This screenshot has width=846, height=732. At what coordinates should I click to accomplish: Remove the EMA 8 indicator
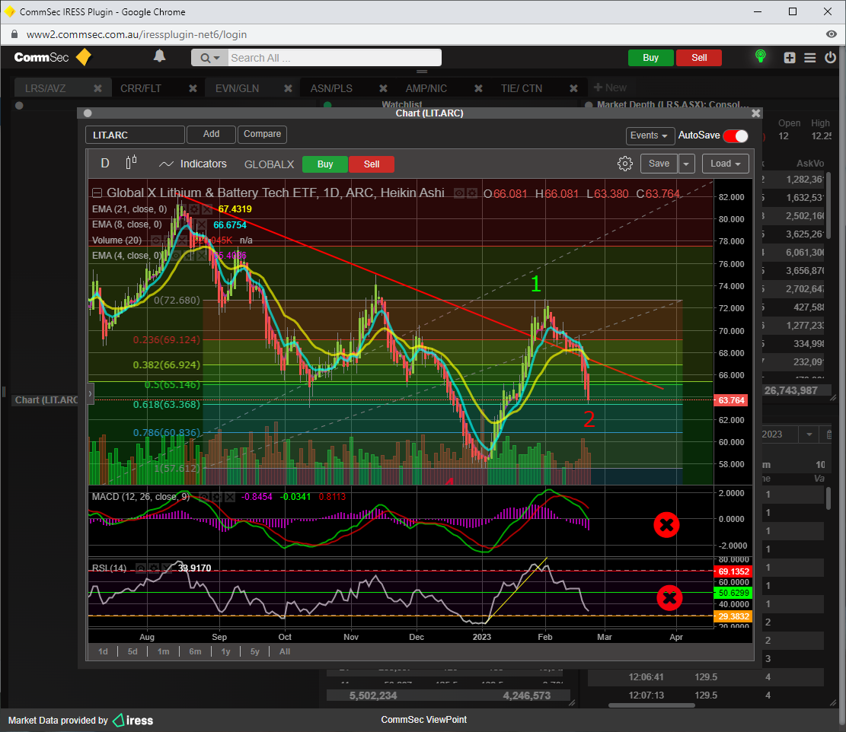(x=201, y=224)
